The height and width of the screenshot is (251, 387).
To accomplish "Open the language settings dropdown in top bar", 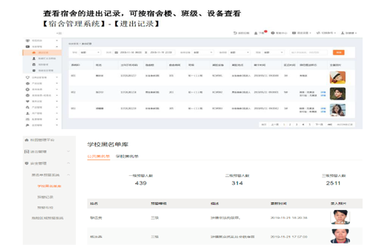I will coord(302,33).
